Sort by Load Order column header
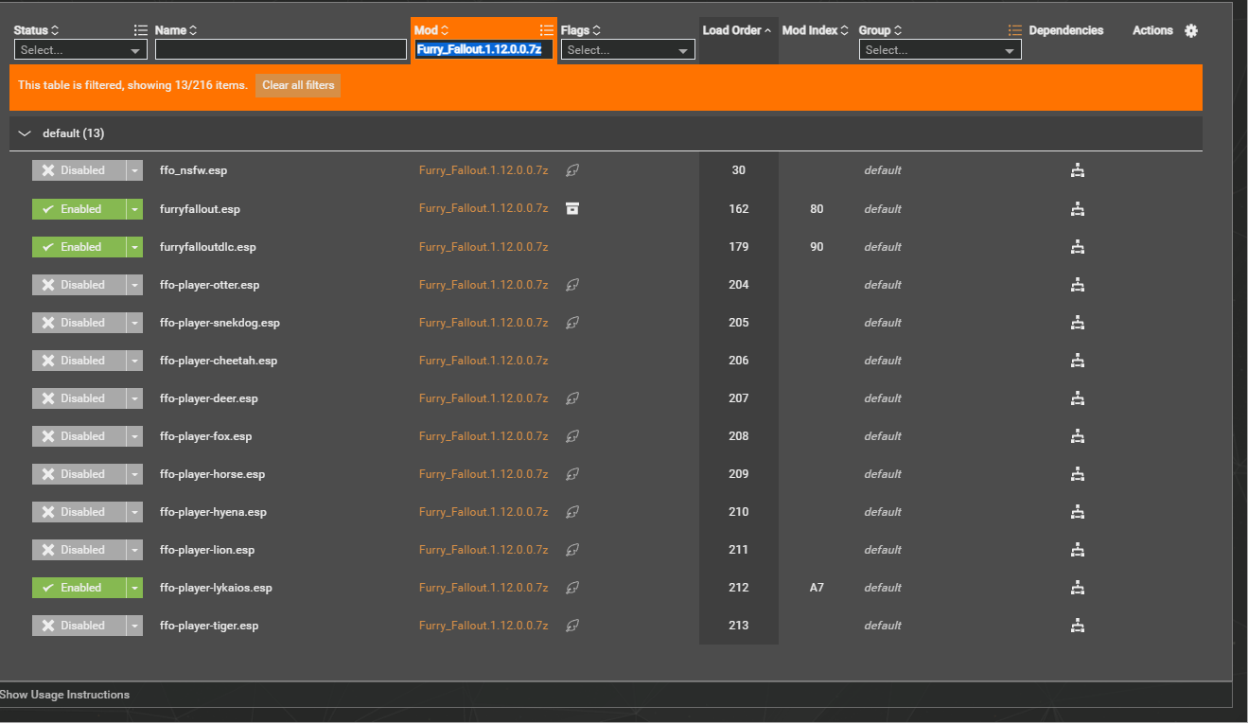 (x=737, y=30)
